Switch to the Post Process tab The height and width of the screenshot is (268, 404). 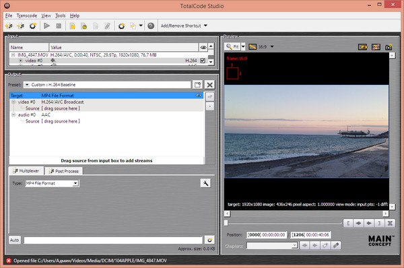pos(64,171)
